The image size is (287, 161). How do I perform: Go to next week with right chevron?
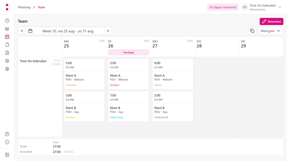tap(108, 31)
